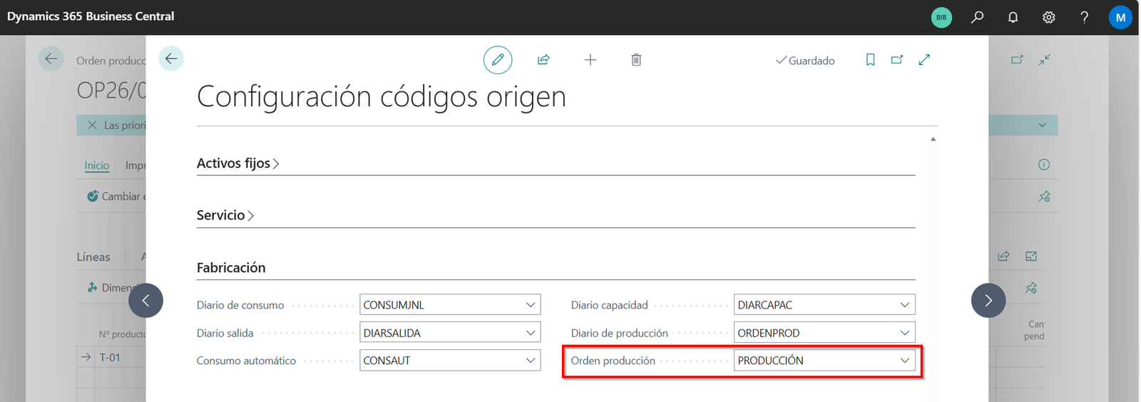Go to next record with right arrow
This screenshot has height=402, width=1141.
[x=988, y=301]
